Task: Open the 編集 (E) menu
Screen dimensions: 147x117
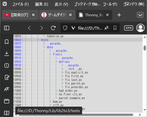Action: click(41, 4)
